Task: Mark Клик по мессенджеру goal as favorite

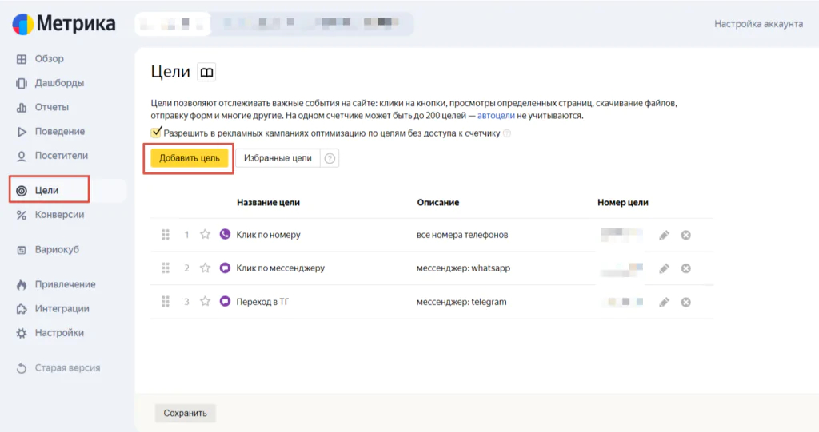Action: point(206,268)
